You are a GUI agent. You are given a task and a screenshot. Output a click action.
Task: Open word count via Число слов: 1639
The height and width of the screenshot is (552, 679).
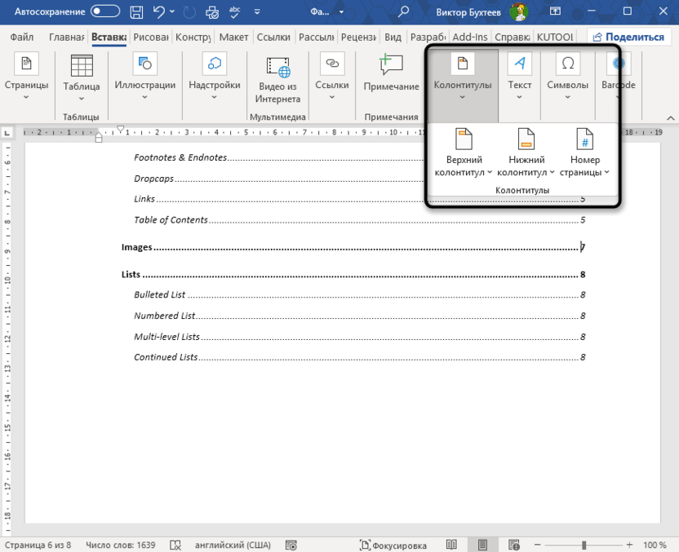click(x=120, y=545)
